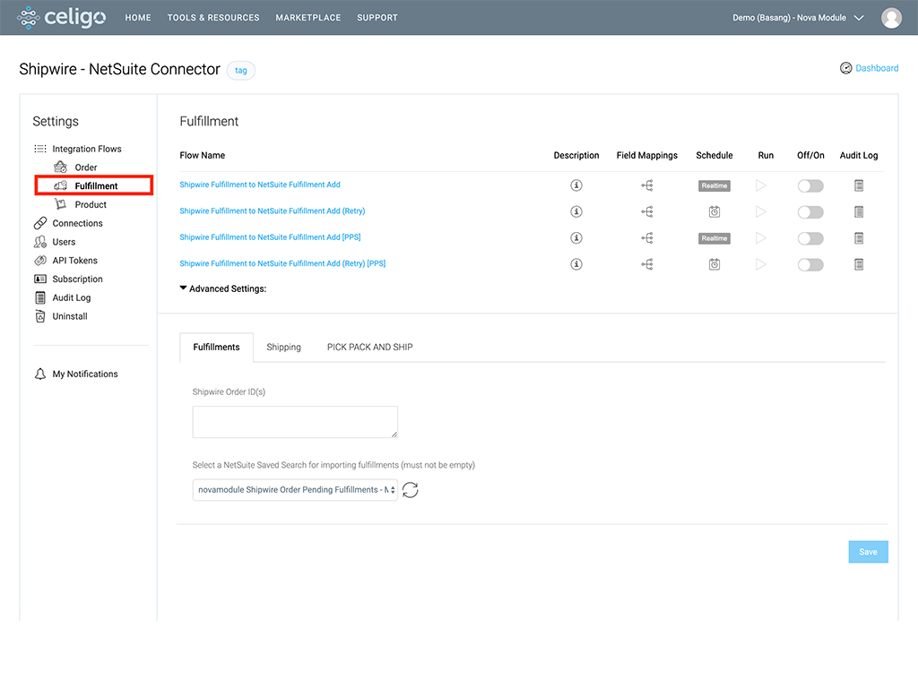The height and width of the screenshot is (688, 918).
Task: Open field mappings for Fulfillment Add (Retry) flow
Action: [647, 211]
